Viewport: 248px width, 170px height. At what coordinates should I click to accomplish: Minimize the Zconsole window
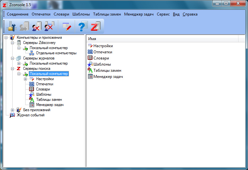pos(218,3)
